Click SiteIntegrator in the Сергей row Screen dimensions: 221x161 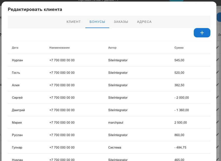[x=118, y=98]
